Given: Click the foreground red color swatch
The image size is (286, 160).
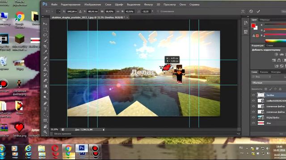Looking at the screenshot, I should 253,26.
